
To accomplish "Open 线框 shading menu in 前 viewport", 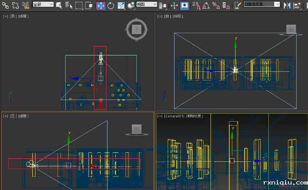I will [x=178, y=16].
